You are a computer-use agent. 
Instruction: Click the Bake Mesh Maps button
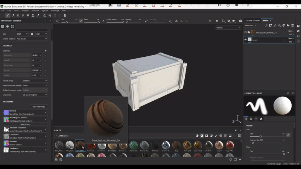tap(39, 107)
